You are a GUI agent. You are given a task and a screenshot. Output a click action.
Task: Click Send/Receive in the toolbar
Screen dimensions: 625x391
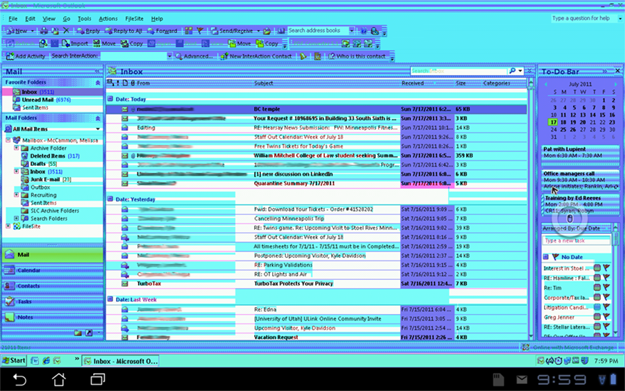click(x=232, y=31)
